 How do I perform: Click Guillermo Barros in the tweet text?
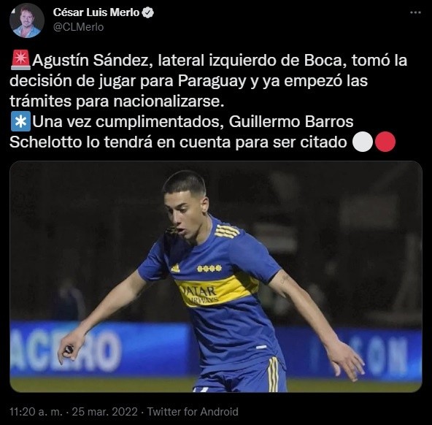tap(291, 121)
